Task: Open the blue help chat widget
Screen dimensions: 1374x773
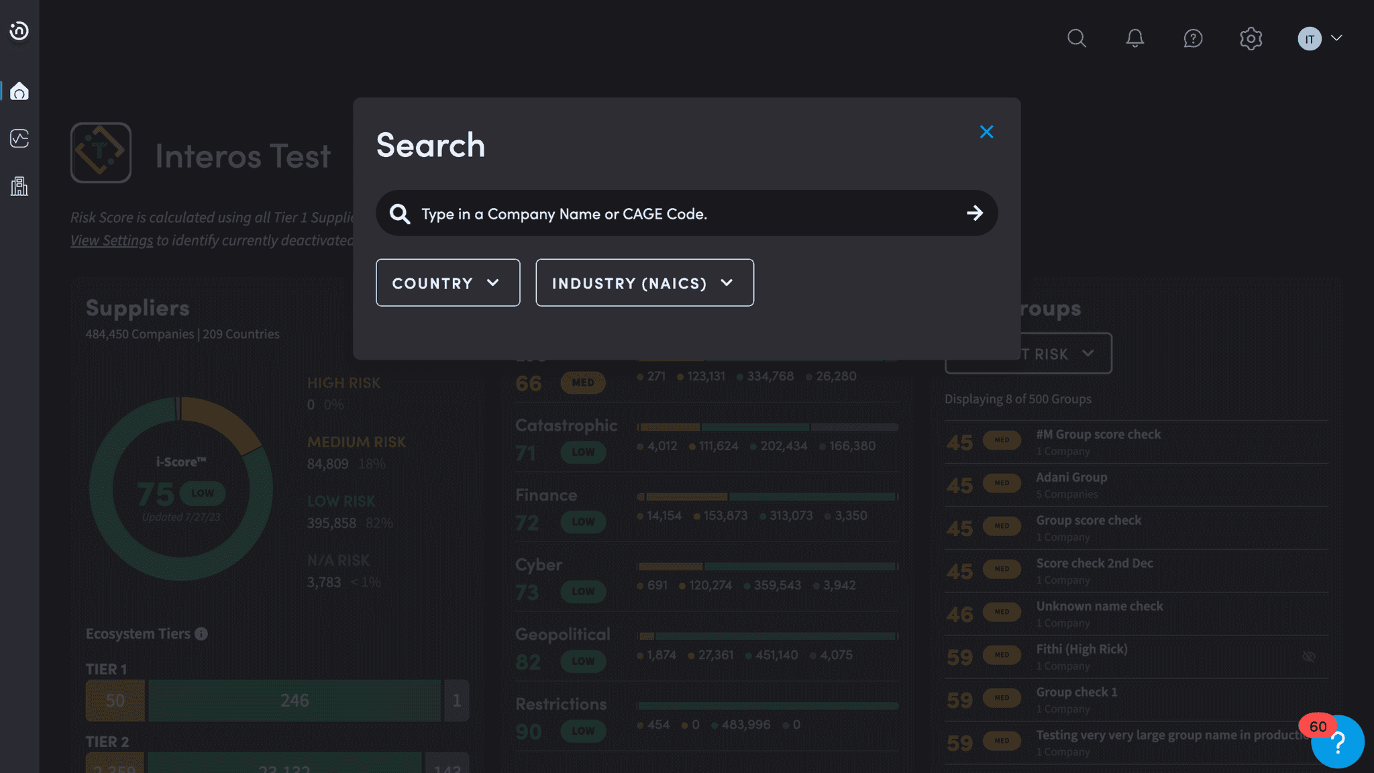Action: point(1338,742)
